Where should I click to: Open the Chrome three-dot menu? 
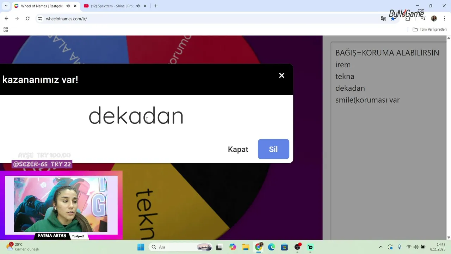[444, 19]
